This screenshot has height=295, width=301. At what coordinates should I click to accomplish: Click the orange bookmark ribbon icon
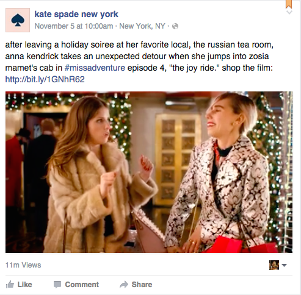tap(289, 4)
